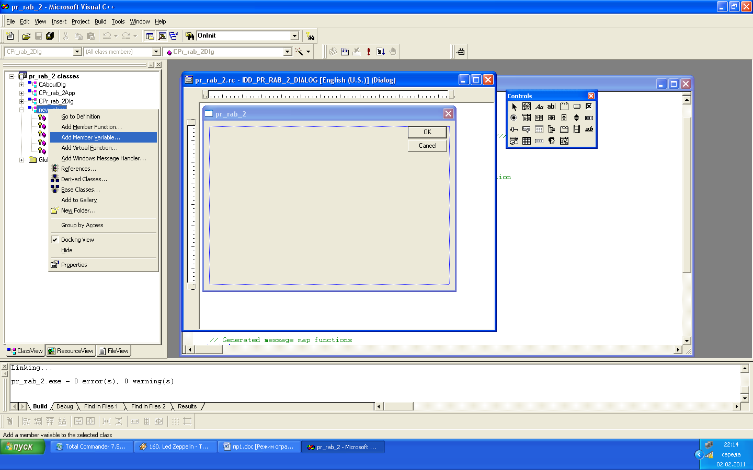
Task: Collapse the pr_rab_2 classes root node
Action: [12, 76]
